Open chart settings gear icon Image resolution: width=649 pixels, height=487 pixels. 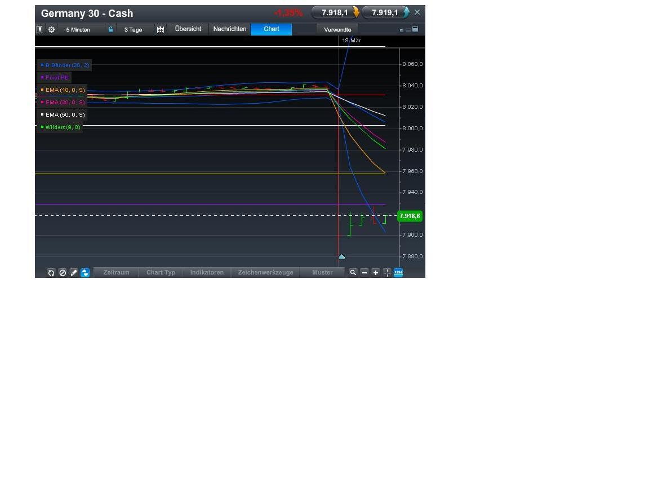pyautogui.click(x=51, y=29)
